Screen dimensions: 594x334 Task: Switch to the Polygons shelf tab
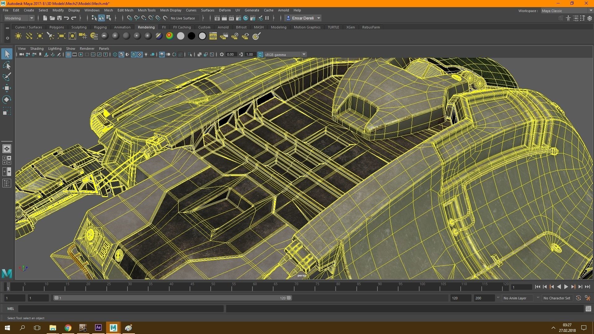tap(57, 27)
